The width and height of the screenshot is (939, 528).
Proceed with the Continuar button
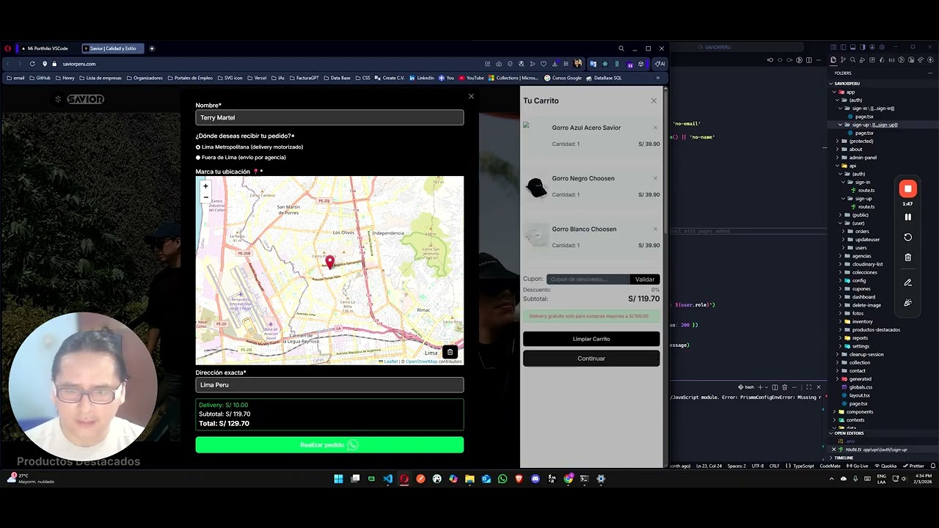click(x=591, y=359)
